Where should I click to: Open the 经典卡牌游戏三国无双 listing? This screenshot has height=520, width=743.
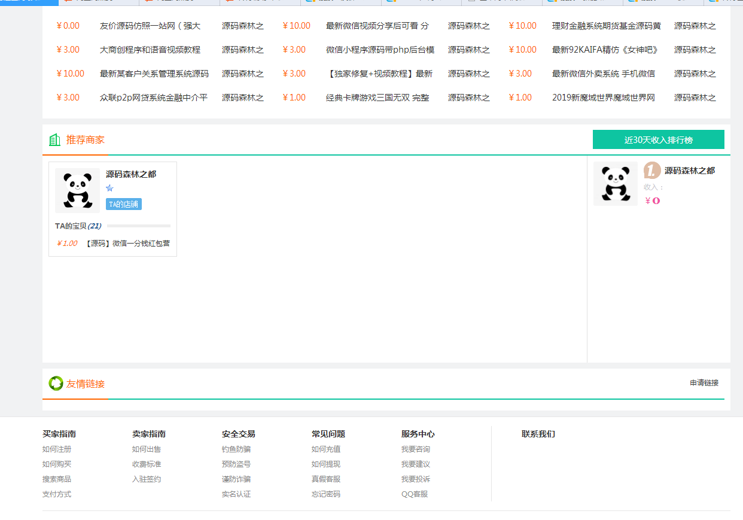[x=377, y=98]
